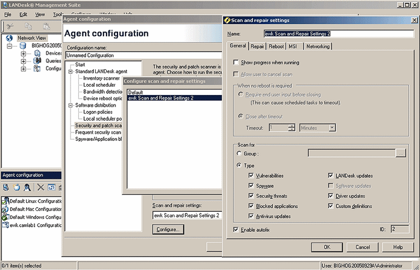Click the refresh icon in Agent configuration toolbar
This screenshot has width=420, height=270.
(x=51, y=187)
